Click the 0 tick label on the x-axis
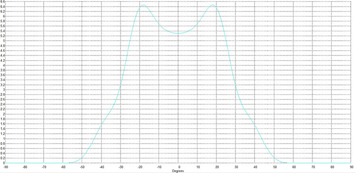 click(x=178, y=167)
